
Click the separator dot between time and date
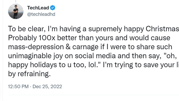point(31,86)
